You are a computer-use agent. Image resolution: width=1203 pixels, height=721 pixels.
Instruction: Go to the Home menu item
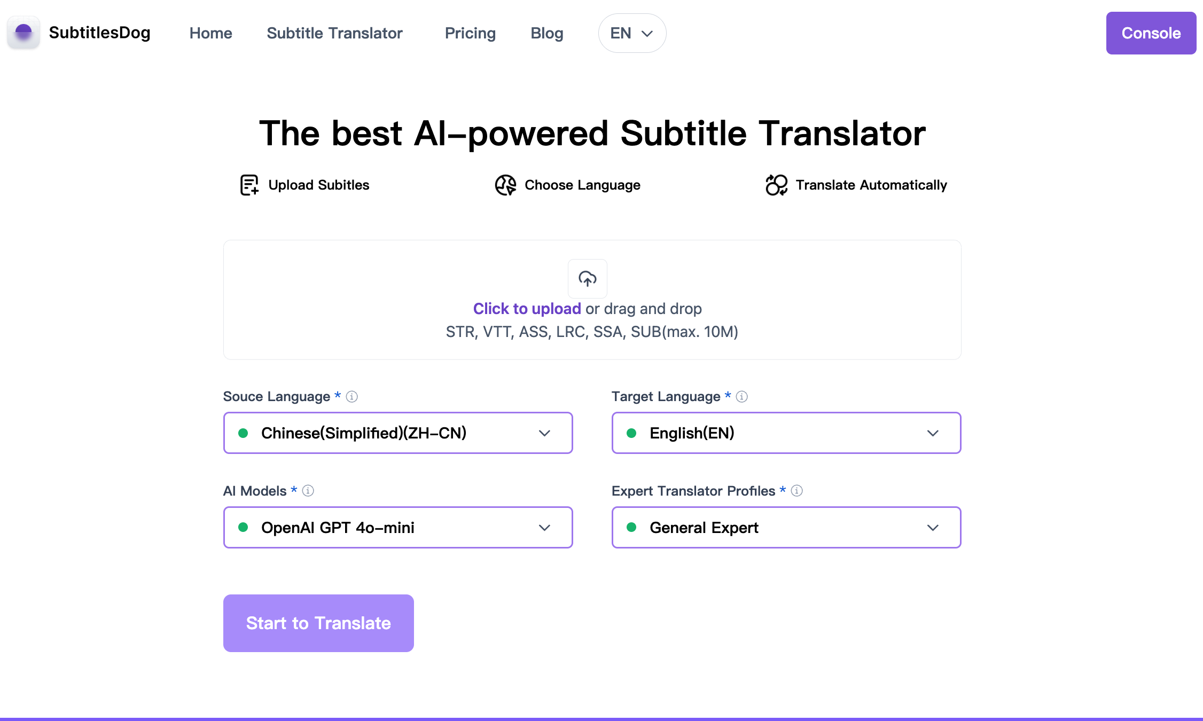pos(210,33)
